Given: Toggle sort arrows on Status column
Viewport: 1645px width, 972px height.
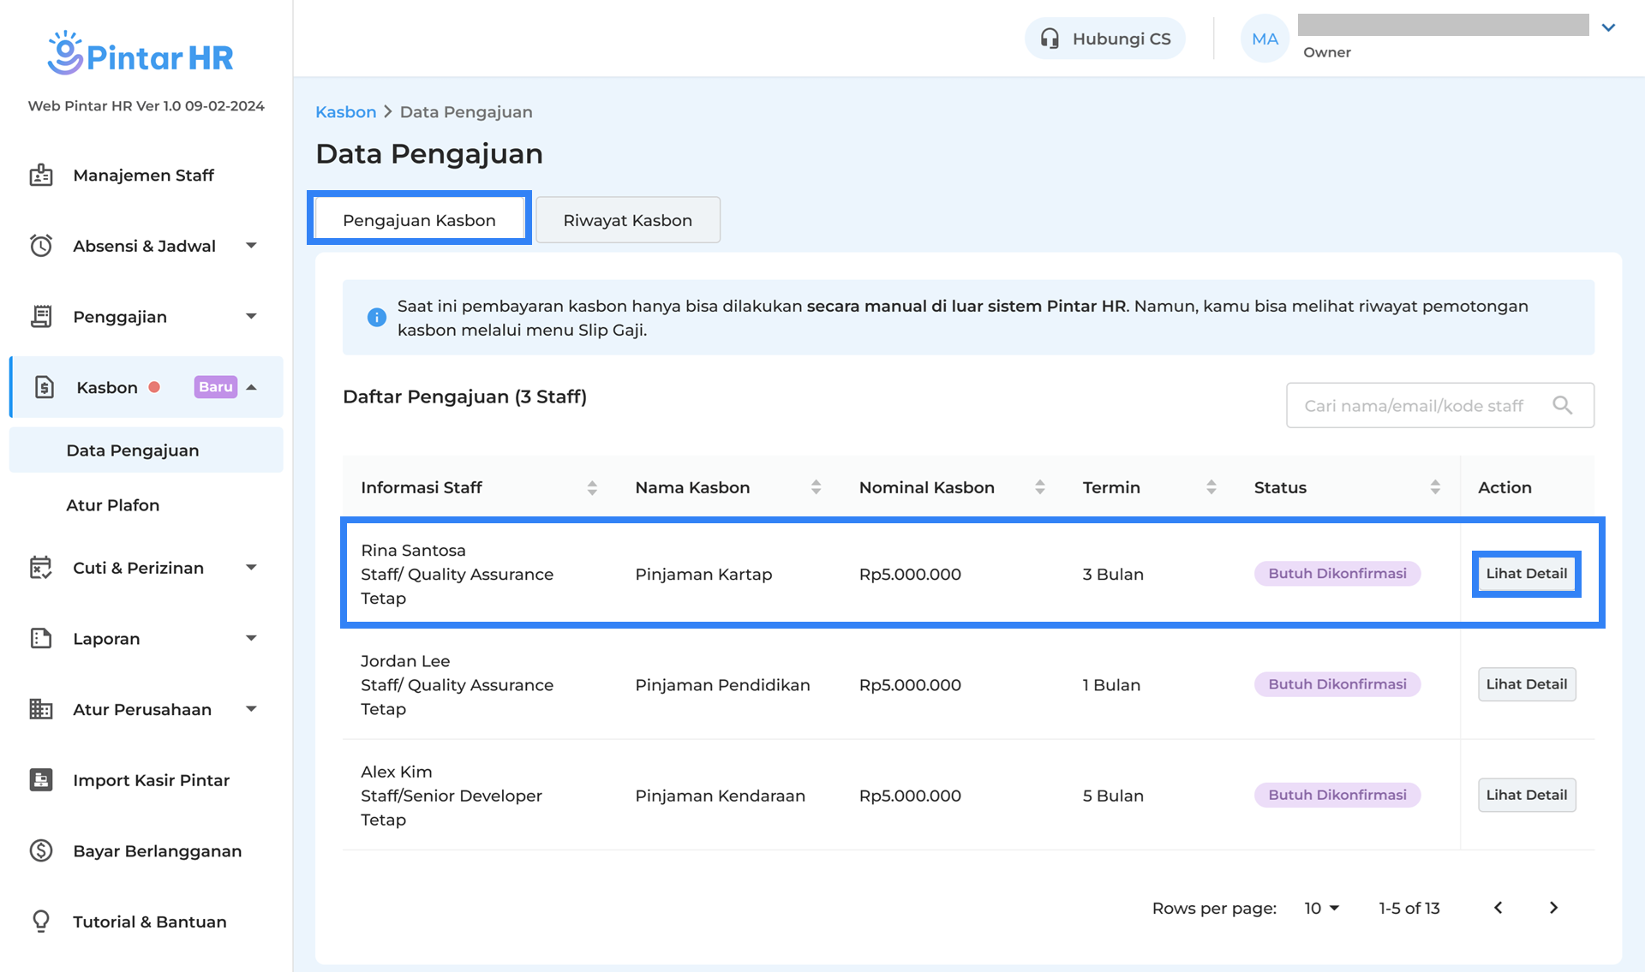Looking at the screenshot, I should (x=1435, y=487).
